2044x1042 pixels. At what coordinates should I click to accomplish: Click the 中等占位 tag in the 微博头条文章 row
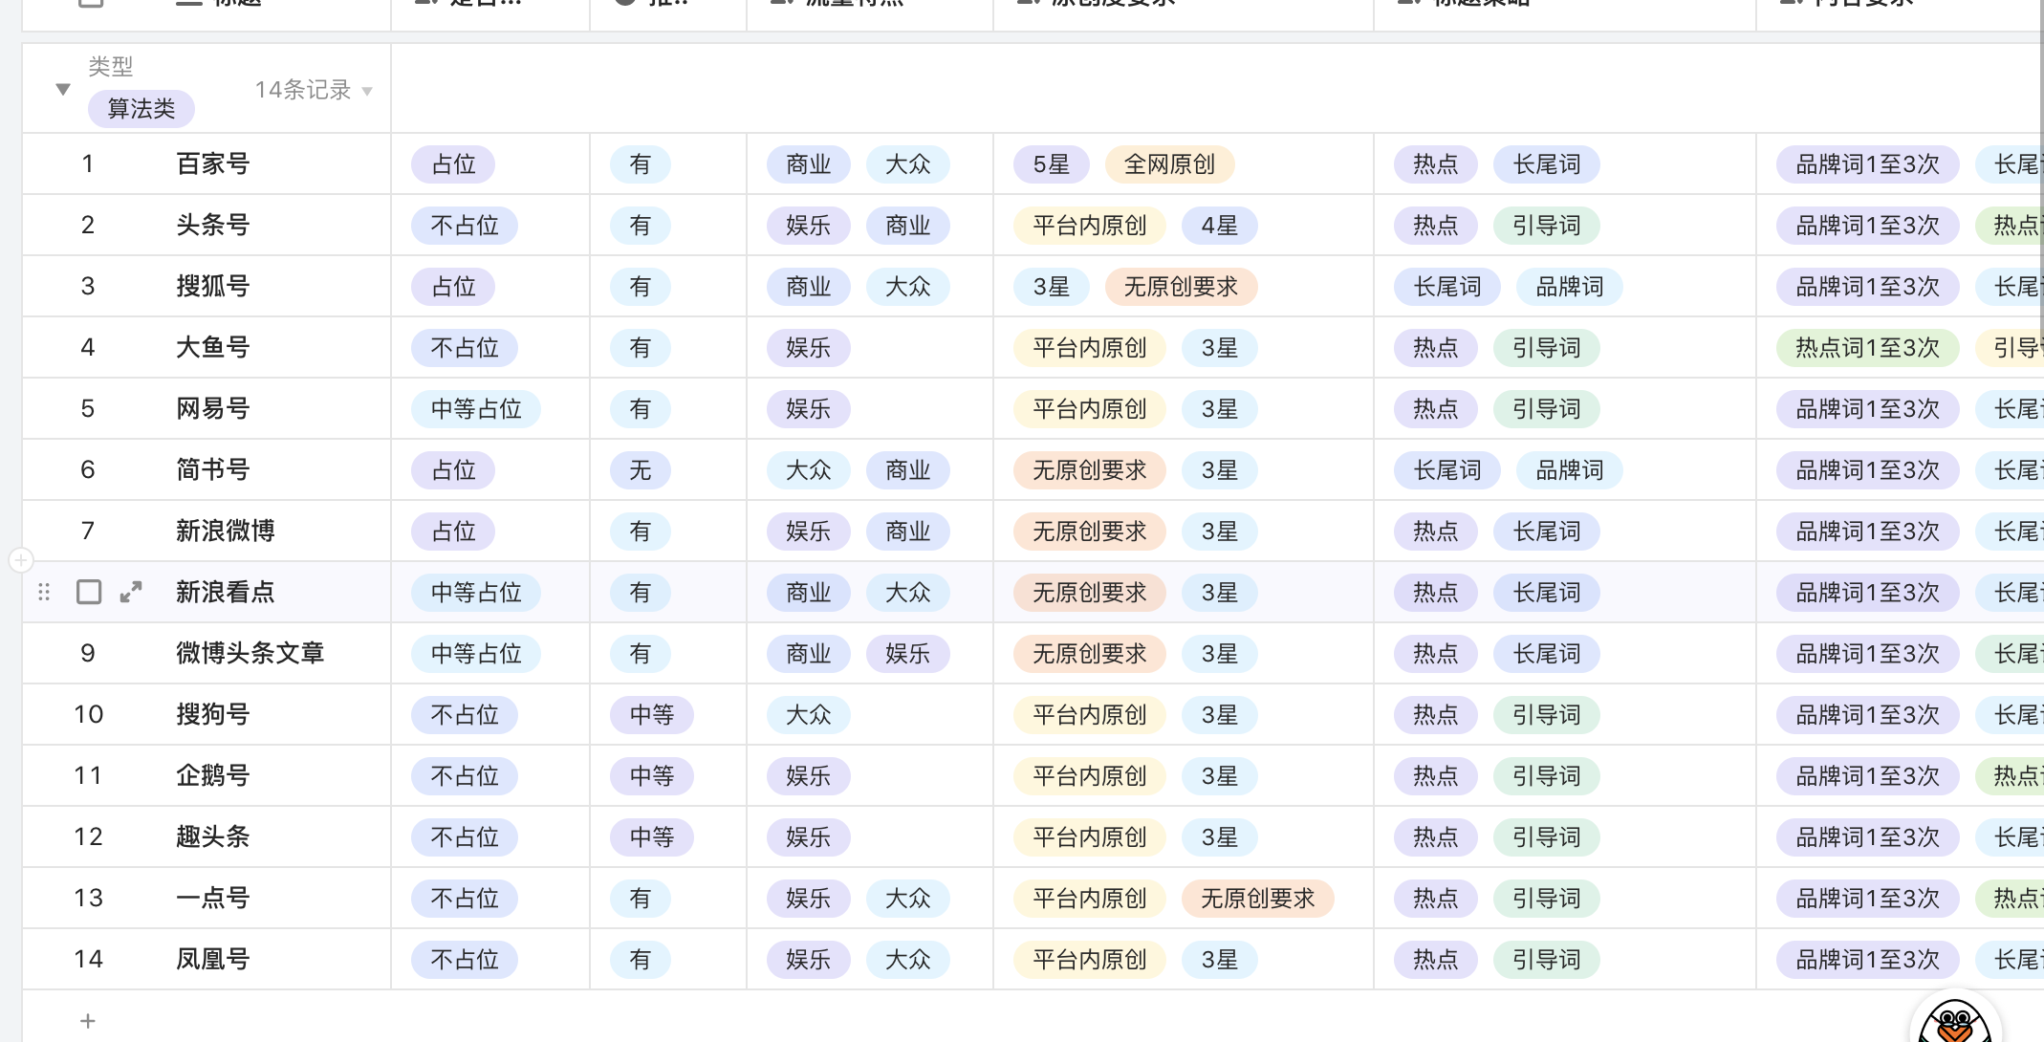pyautogui.click(x=476, y=654)
